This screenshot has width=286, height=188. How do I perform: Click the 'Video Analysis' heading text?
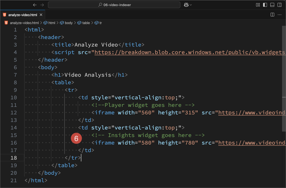88,75
